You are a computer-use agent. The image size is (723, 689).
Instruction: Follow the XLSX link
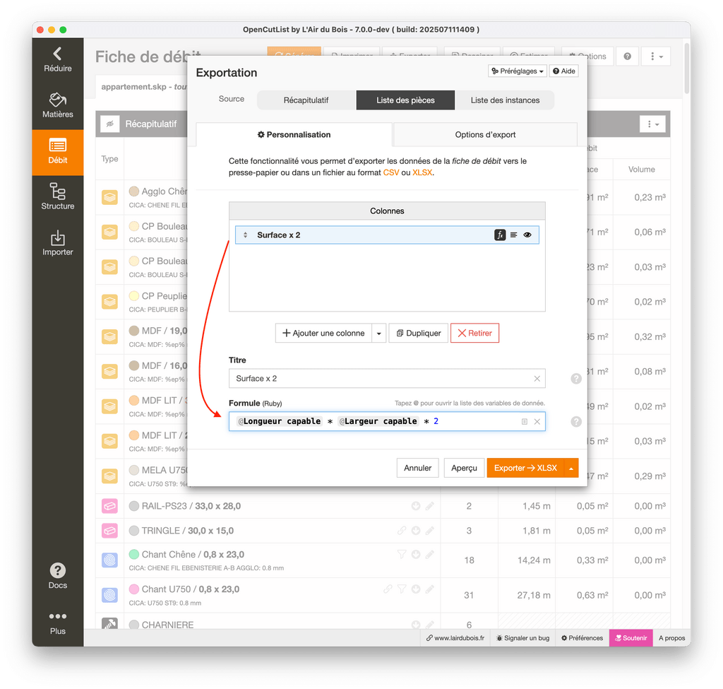point(422,172)
